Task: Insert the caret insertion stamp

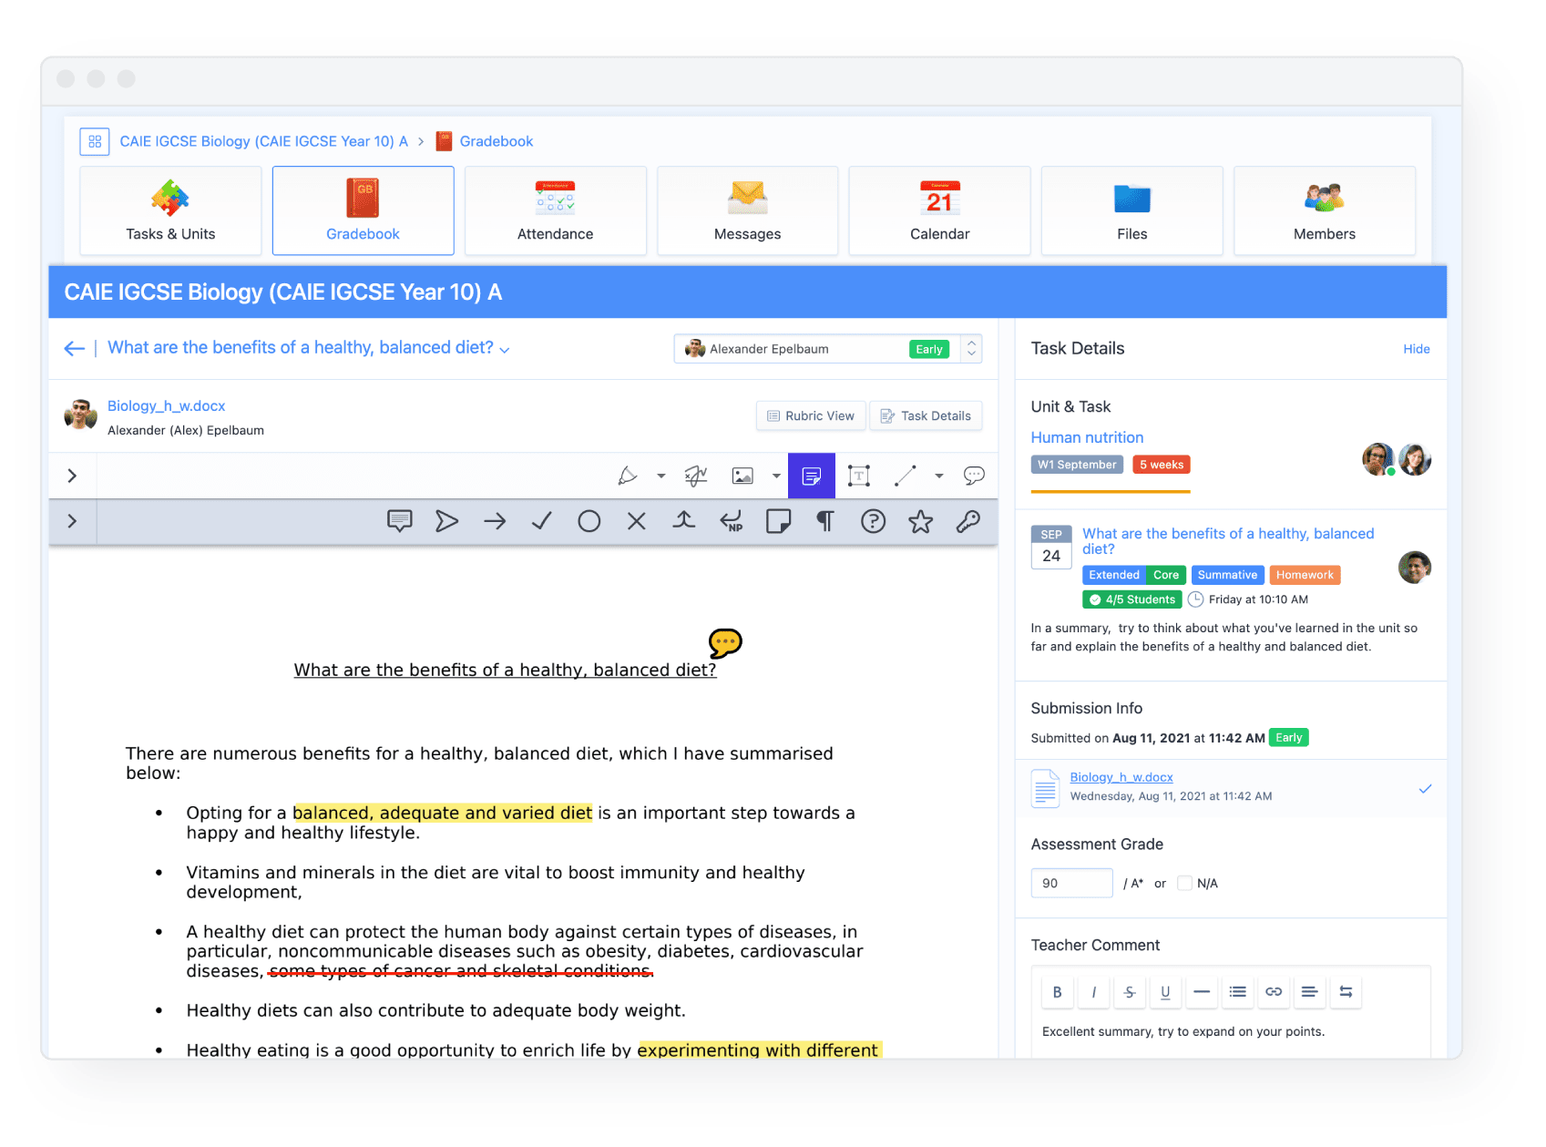Action: pos(684,520)
